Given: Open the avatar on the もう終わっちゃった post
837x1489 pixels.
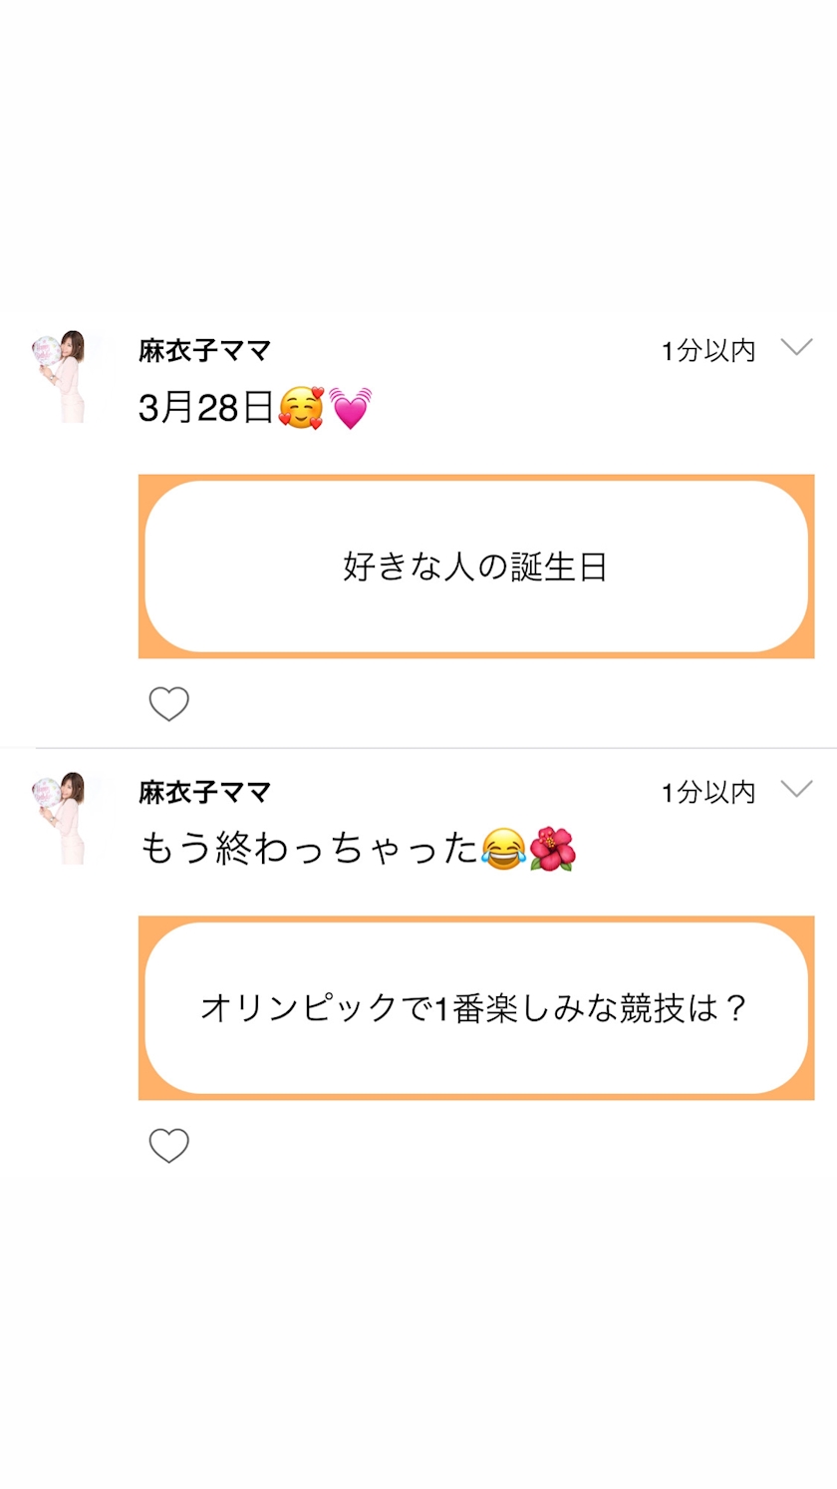Looking at the screenshot, I should [61, 818].
